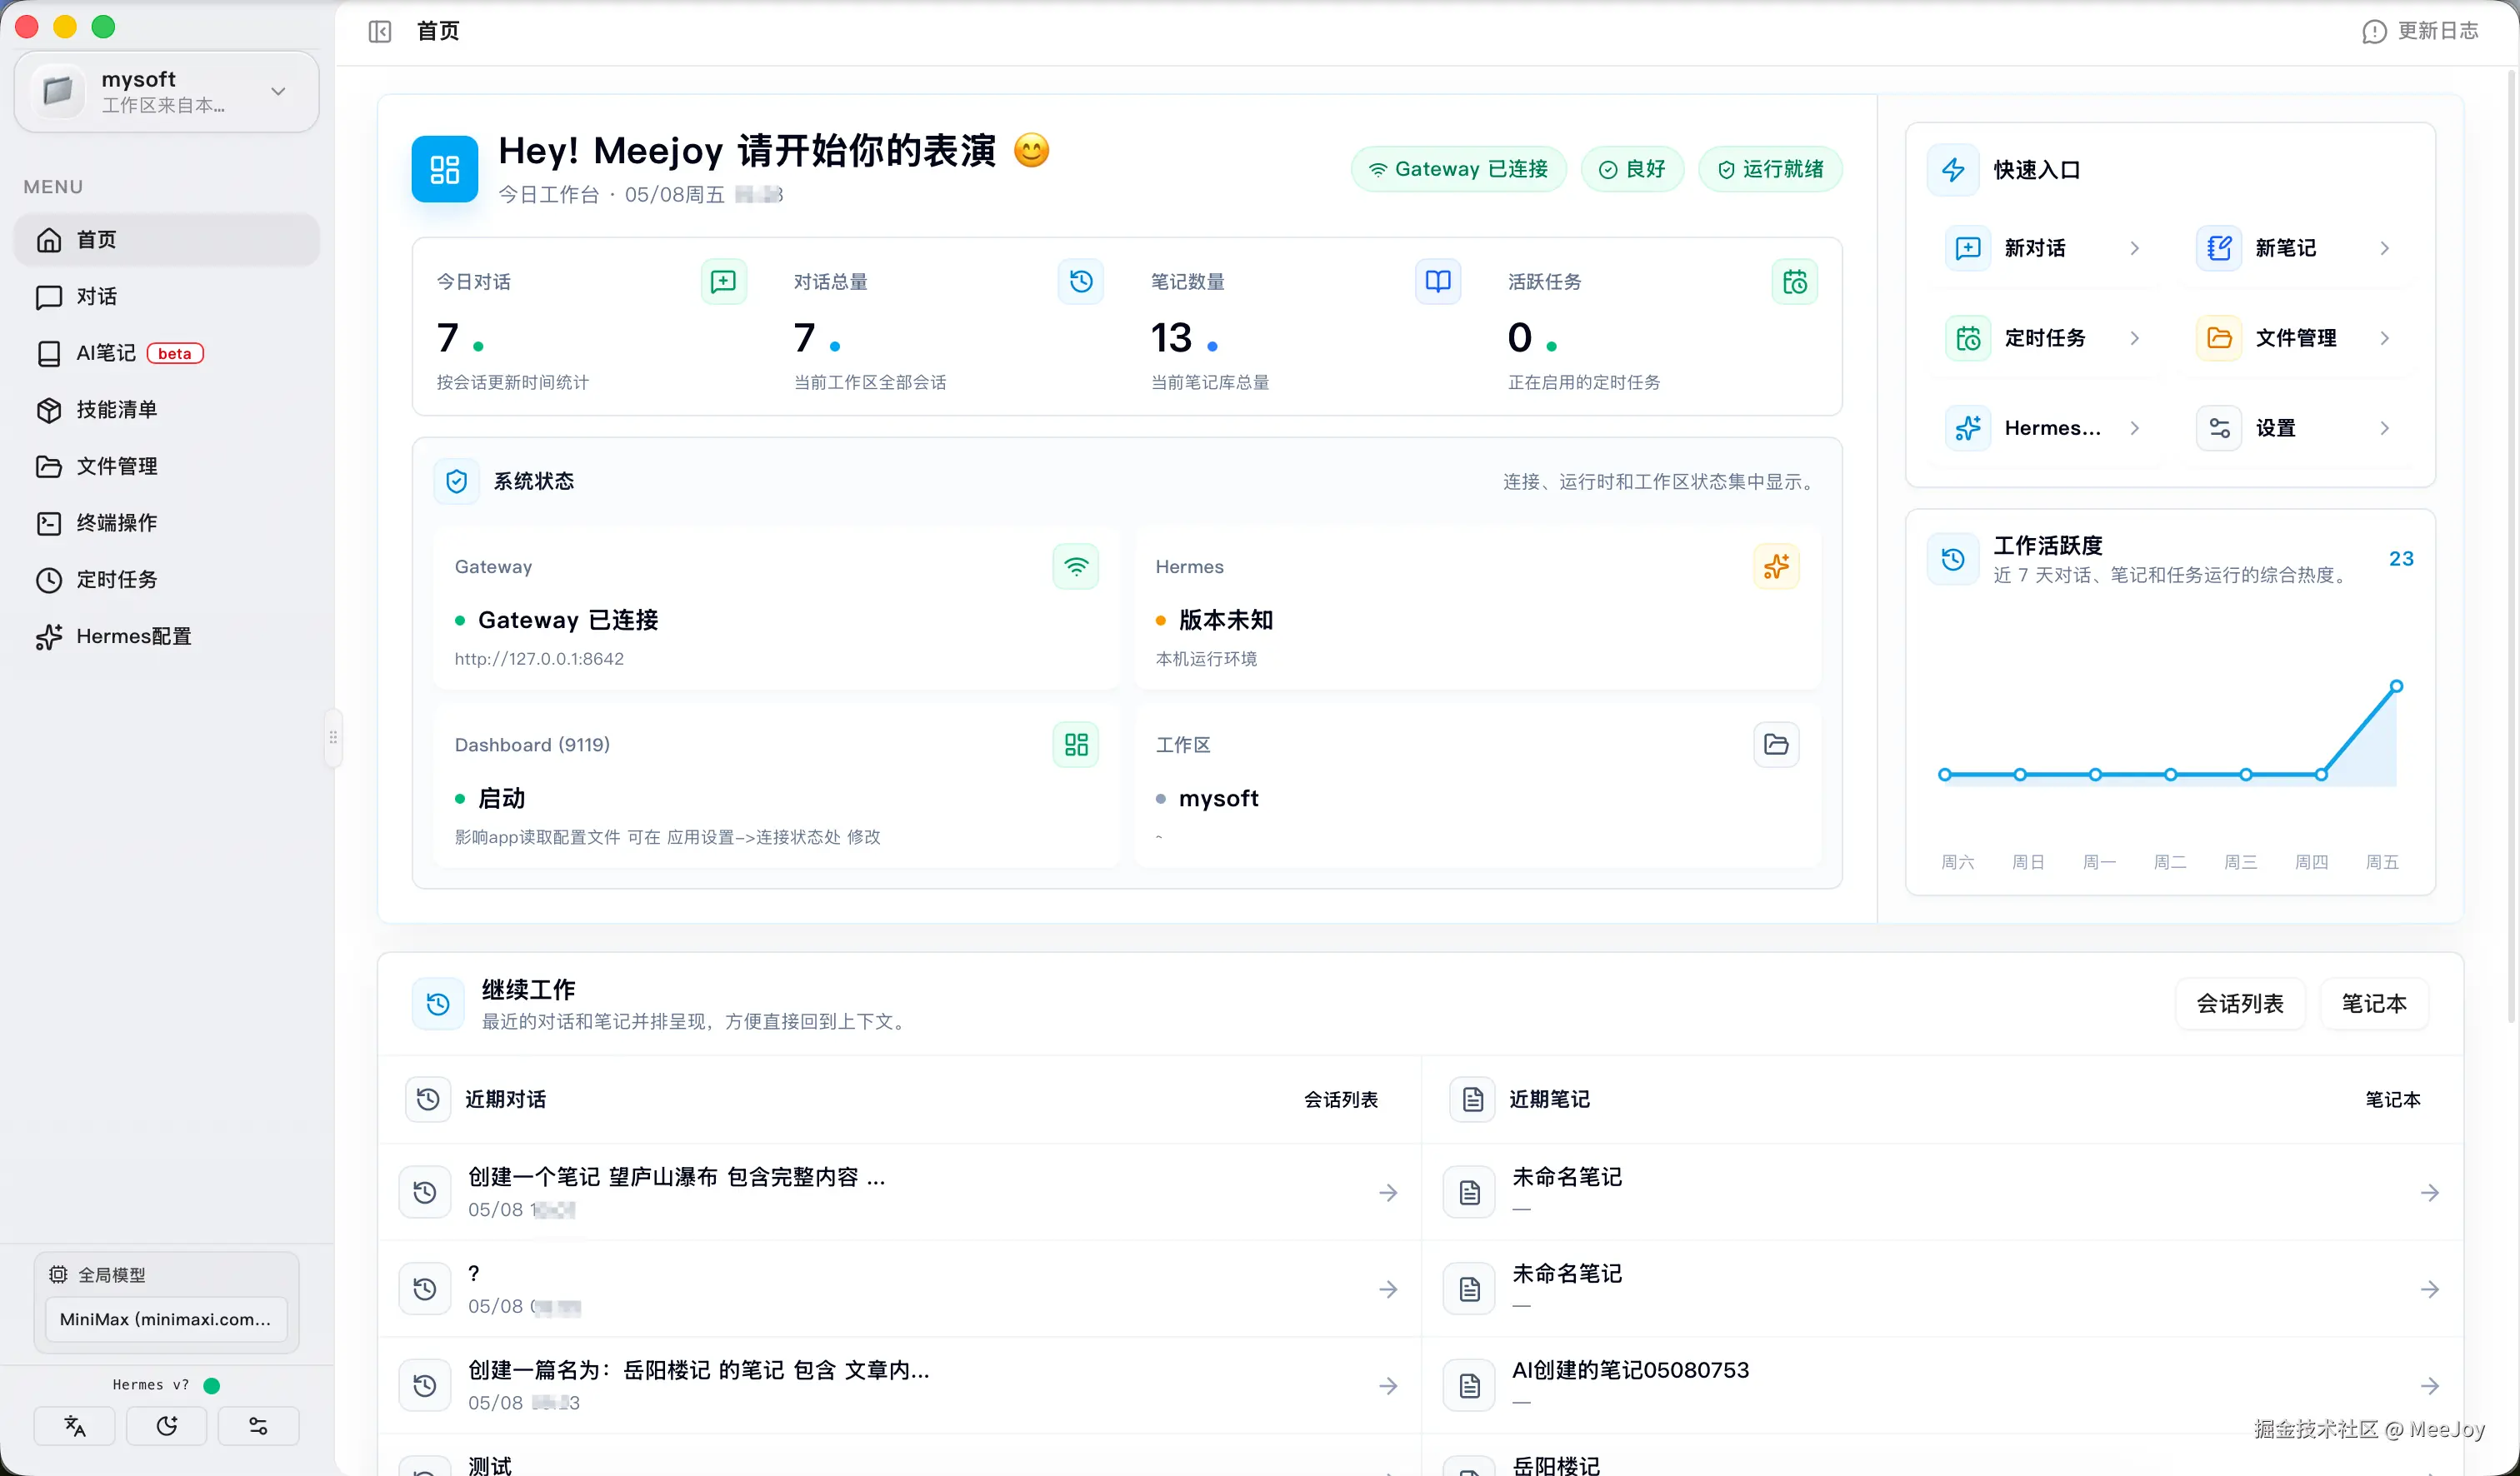
Task: Click the 快速入口 lightning icon
Action: [1953, 170]
